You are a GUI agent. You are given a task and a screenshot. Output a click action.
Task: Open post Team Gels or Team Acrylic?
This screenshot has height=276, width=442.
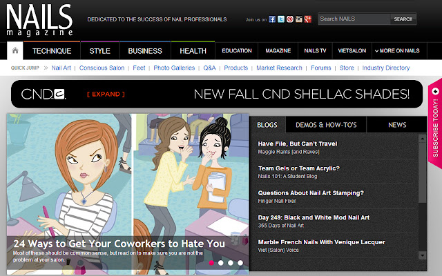point(299,168)
